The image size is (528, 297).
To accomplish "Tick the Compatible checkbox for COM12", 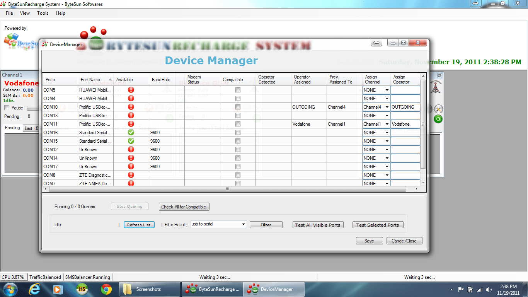I will 238,149.
